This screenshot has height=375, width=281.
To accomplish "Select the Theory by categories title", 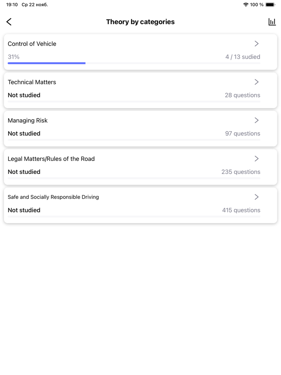I will point(140,22).
